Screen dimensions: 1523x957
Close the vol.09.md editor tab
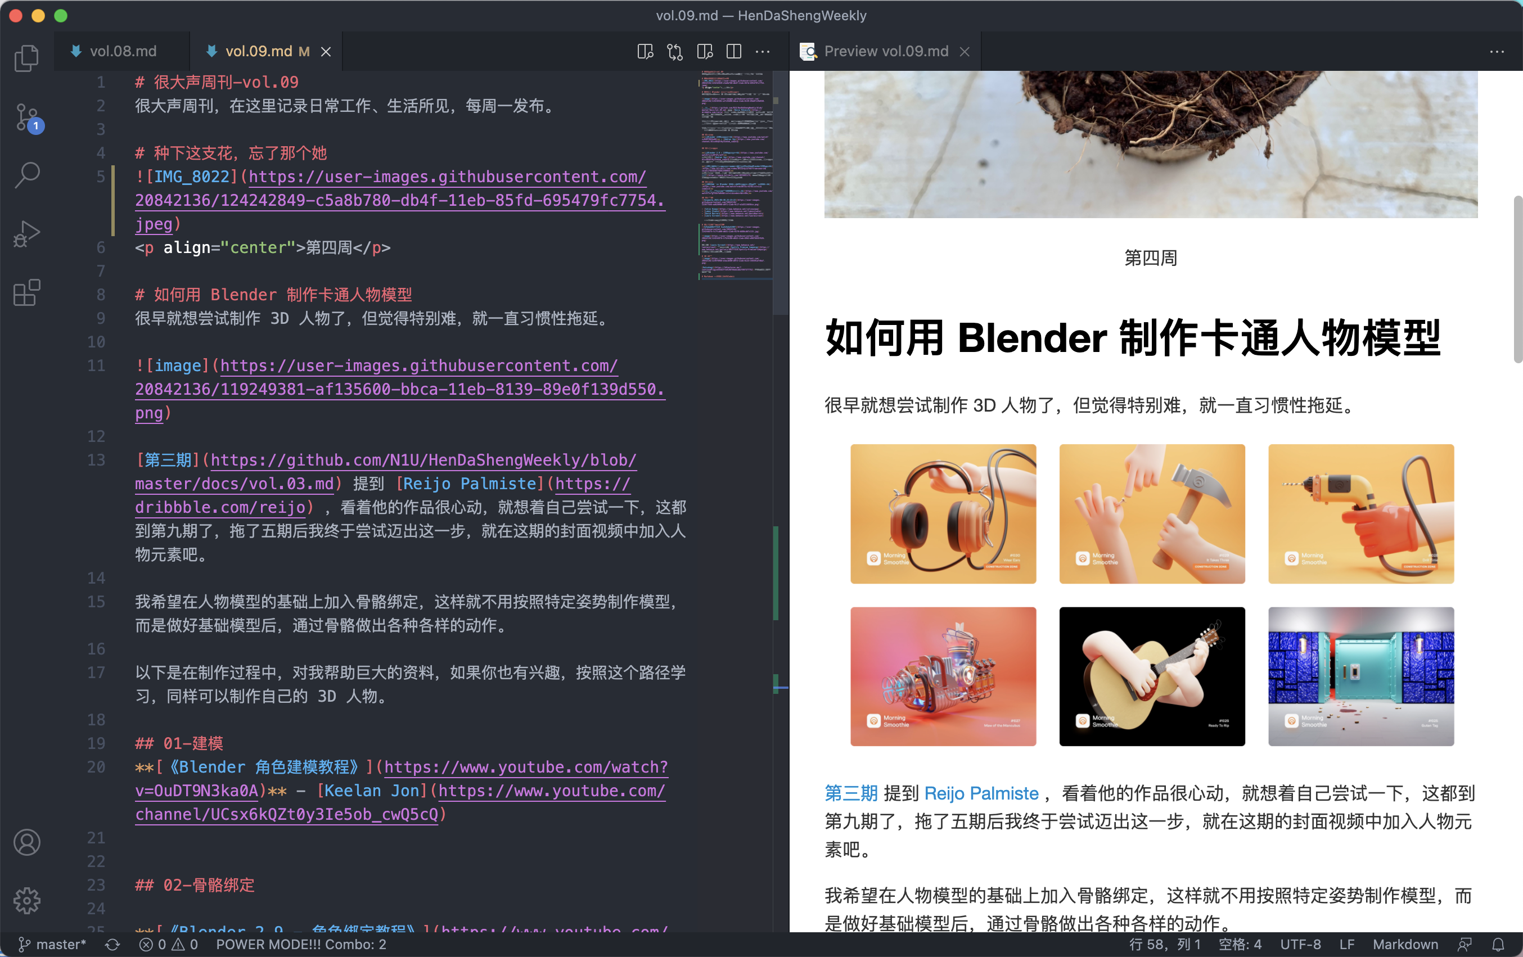tap(326, 51)
